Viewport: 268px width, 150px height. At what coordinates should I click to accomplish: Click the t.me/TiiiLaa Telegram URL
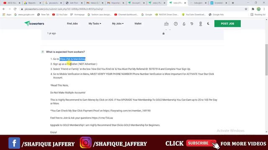click(102, 118)
